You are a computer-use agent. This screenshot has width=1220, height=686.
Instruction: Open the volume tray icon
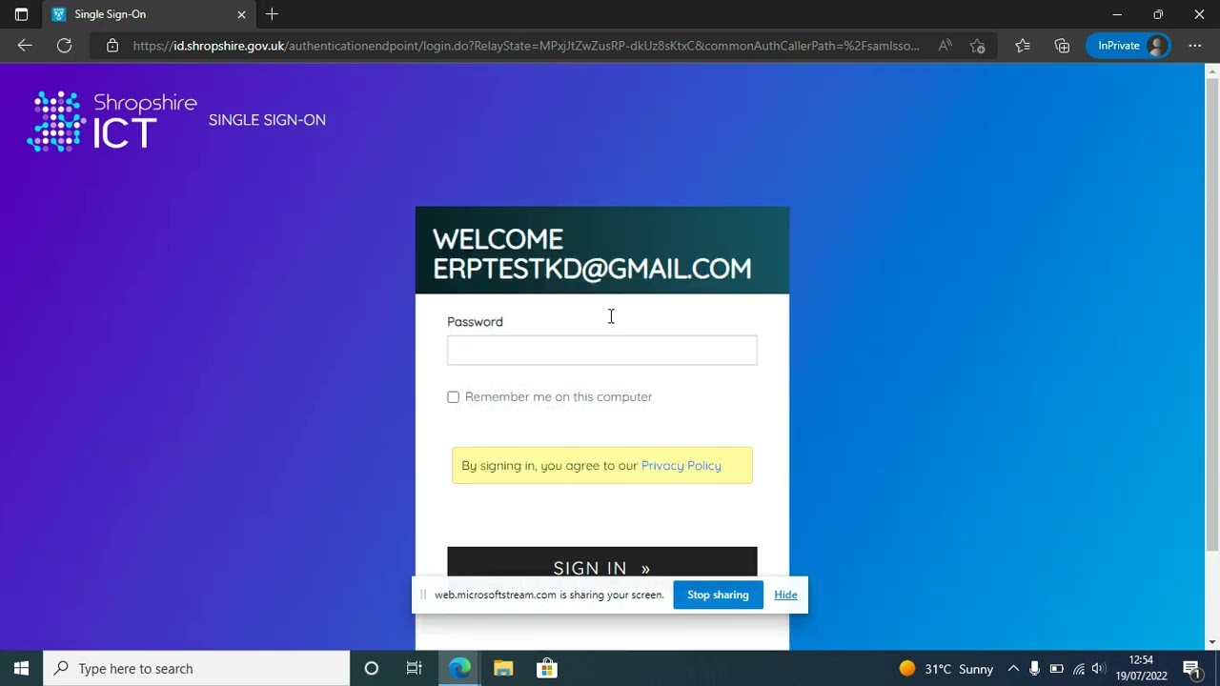pos(1098,668)
